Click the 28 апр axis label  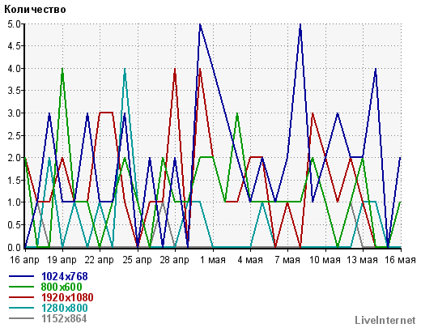(175, 260)
